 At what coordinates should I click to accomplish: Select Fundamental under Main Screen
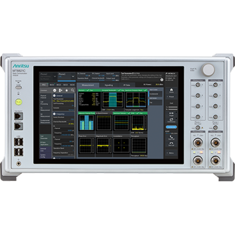[x=156, y=94]
